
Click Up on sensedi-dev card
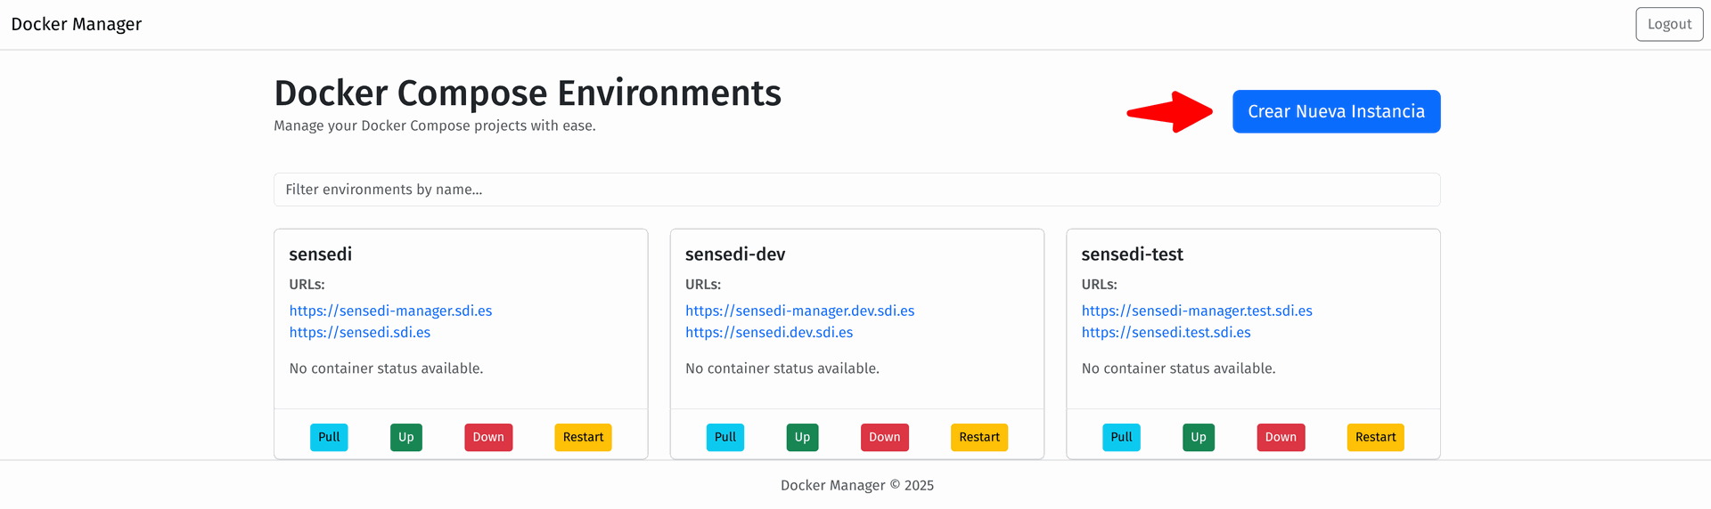(802, 437)
